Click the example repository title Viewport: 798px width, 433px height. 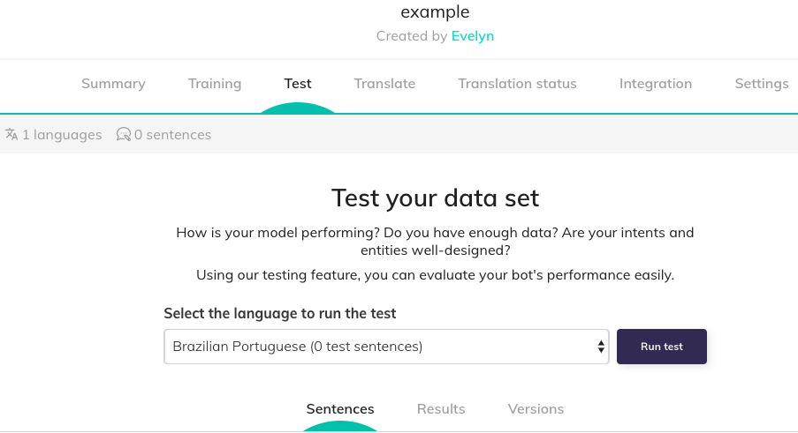(x=435, y=11)
